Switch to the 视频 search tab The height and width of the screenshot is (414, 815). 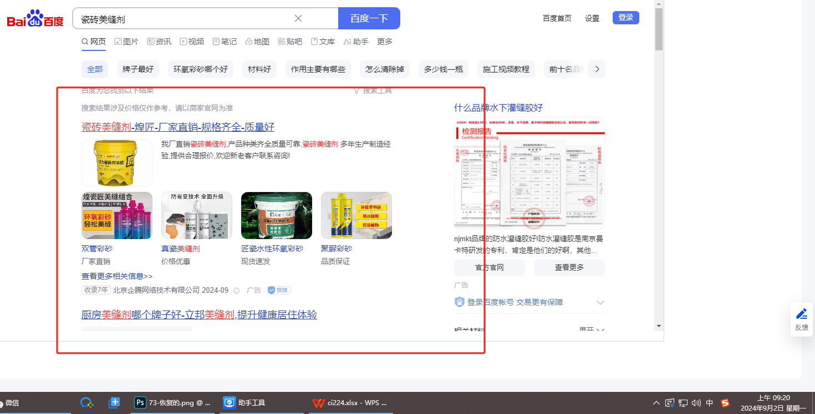click(x=192, y=42)
